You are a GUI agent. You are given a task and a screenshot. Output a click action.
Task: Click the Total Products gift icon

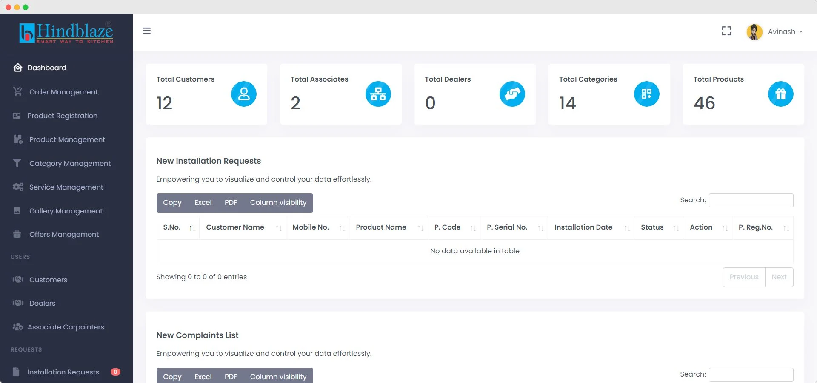click(781, 94)
